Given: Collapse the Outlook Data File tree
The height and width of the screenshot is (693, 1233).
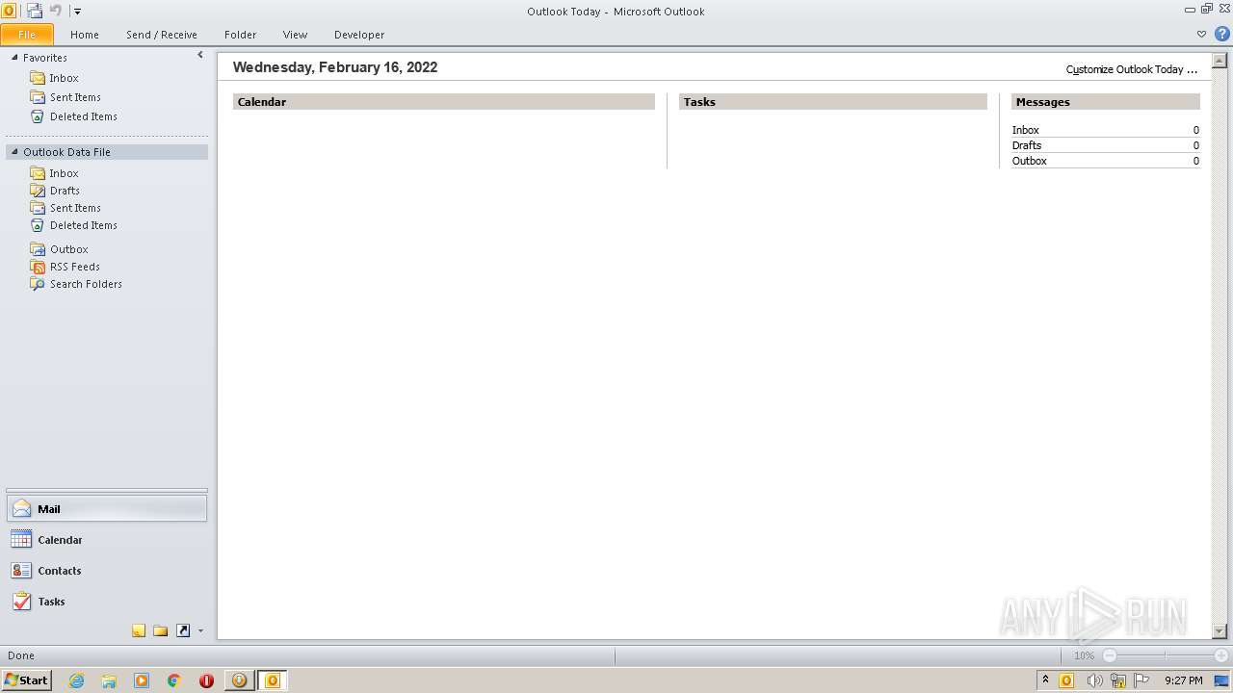Looking at the screenshot, I should 14,152.
